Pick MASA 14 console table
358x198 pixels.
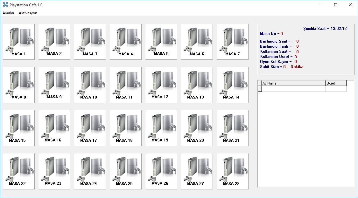(232, 85)
